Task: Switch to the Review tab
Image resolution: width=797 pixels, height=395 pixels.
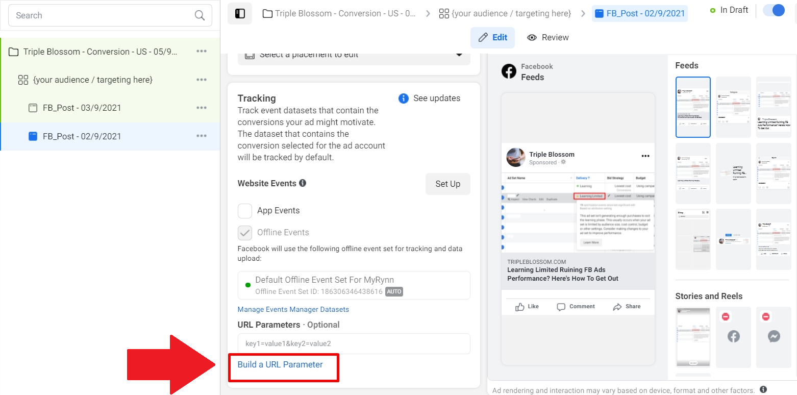Action: (548, 38)
